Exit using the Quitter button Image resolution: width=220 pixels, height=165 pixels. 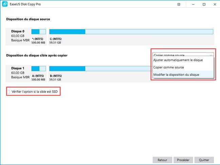[204, 160]
